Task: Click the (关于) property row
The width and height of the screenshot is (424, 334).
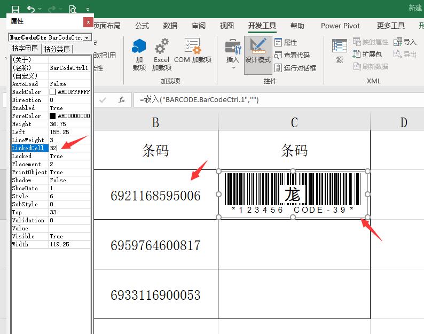Action: pos(51,60)
